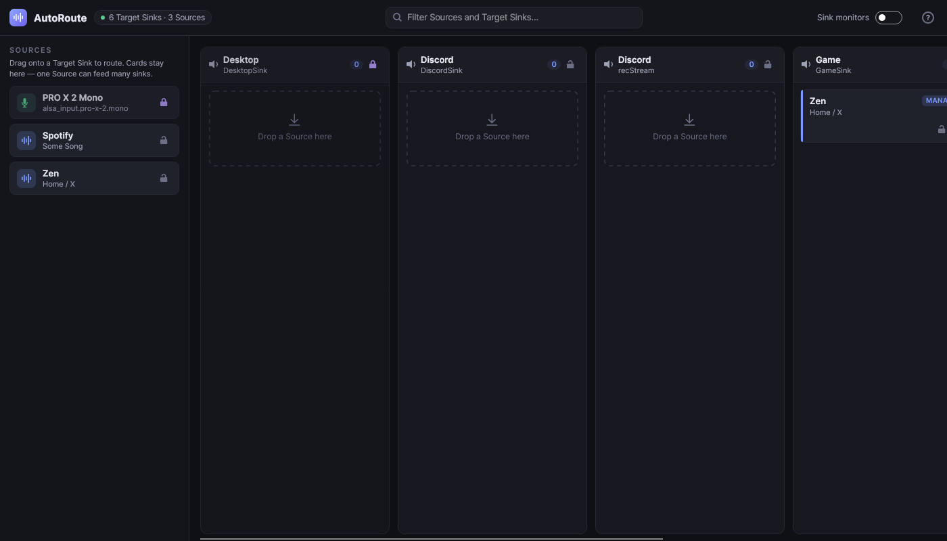Viewport: 947px width, 541px height.
Task: Click the DiscordSink count badge
Action: [554, 65]
